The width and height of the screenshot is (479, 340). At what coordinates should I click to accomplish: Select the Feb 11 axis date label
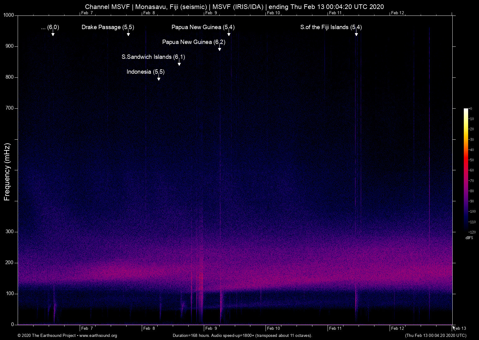point(335,328)
